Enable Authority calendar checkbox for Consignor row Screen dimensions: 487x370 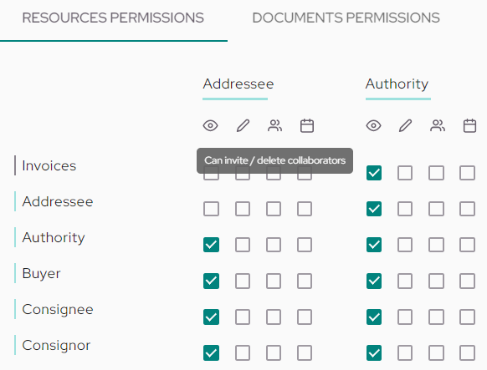tap(467, 353)
